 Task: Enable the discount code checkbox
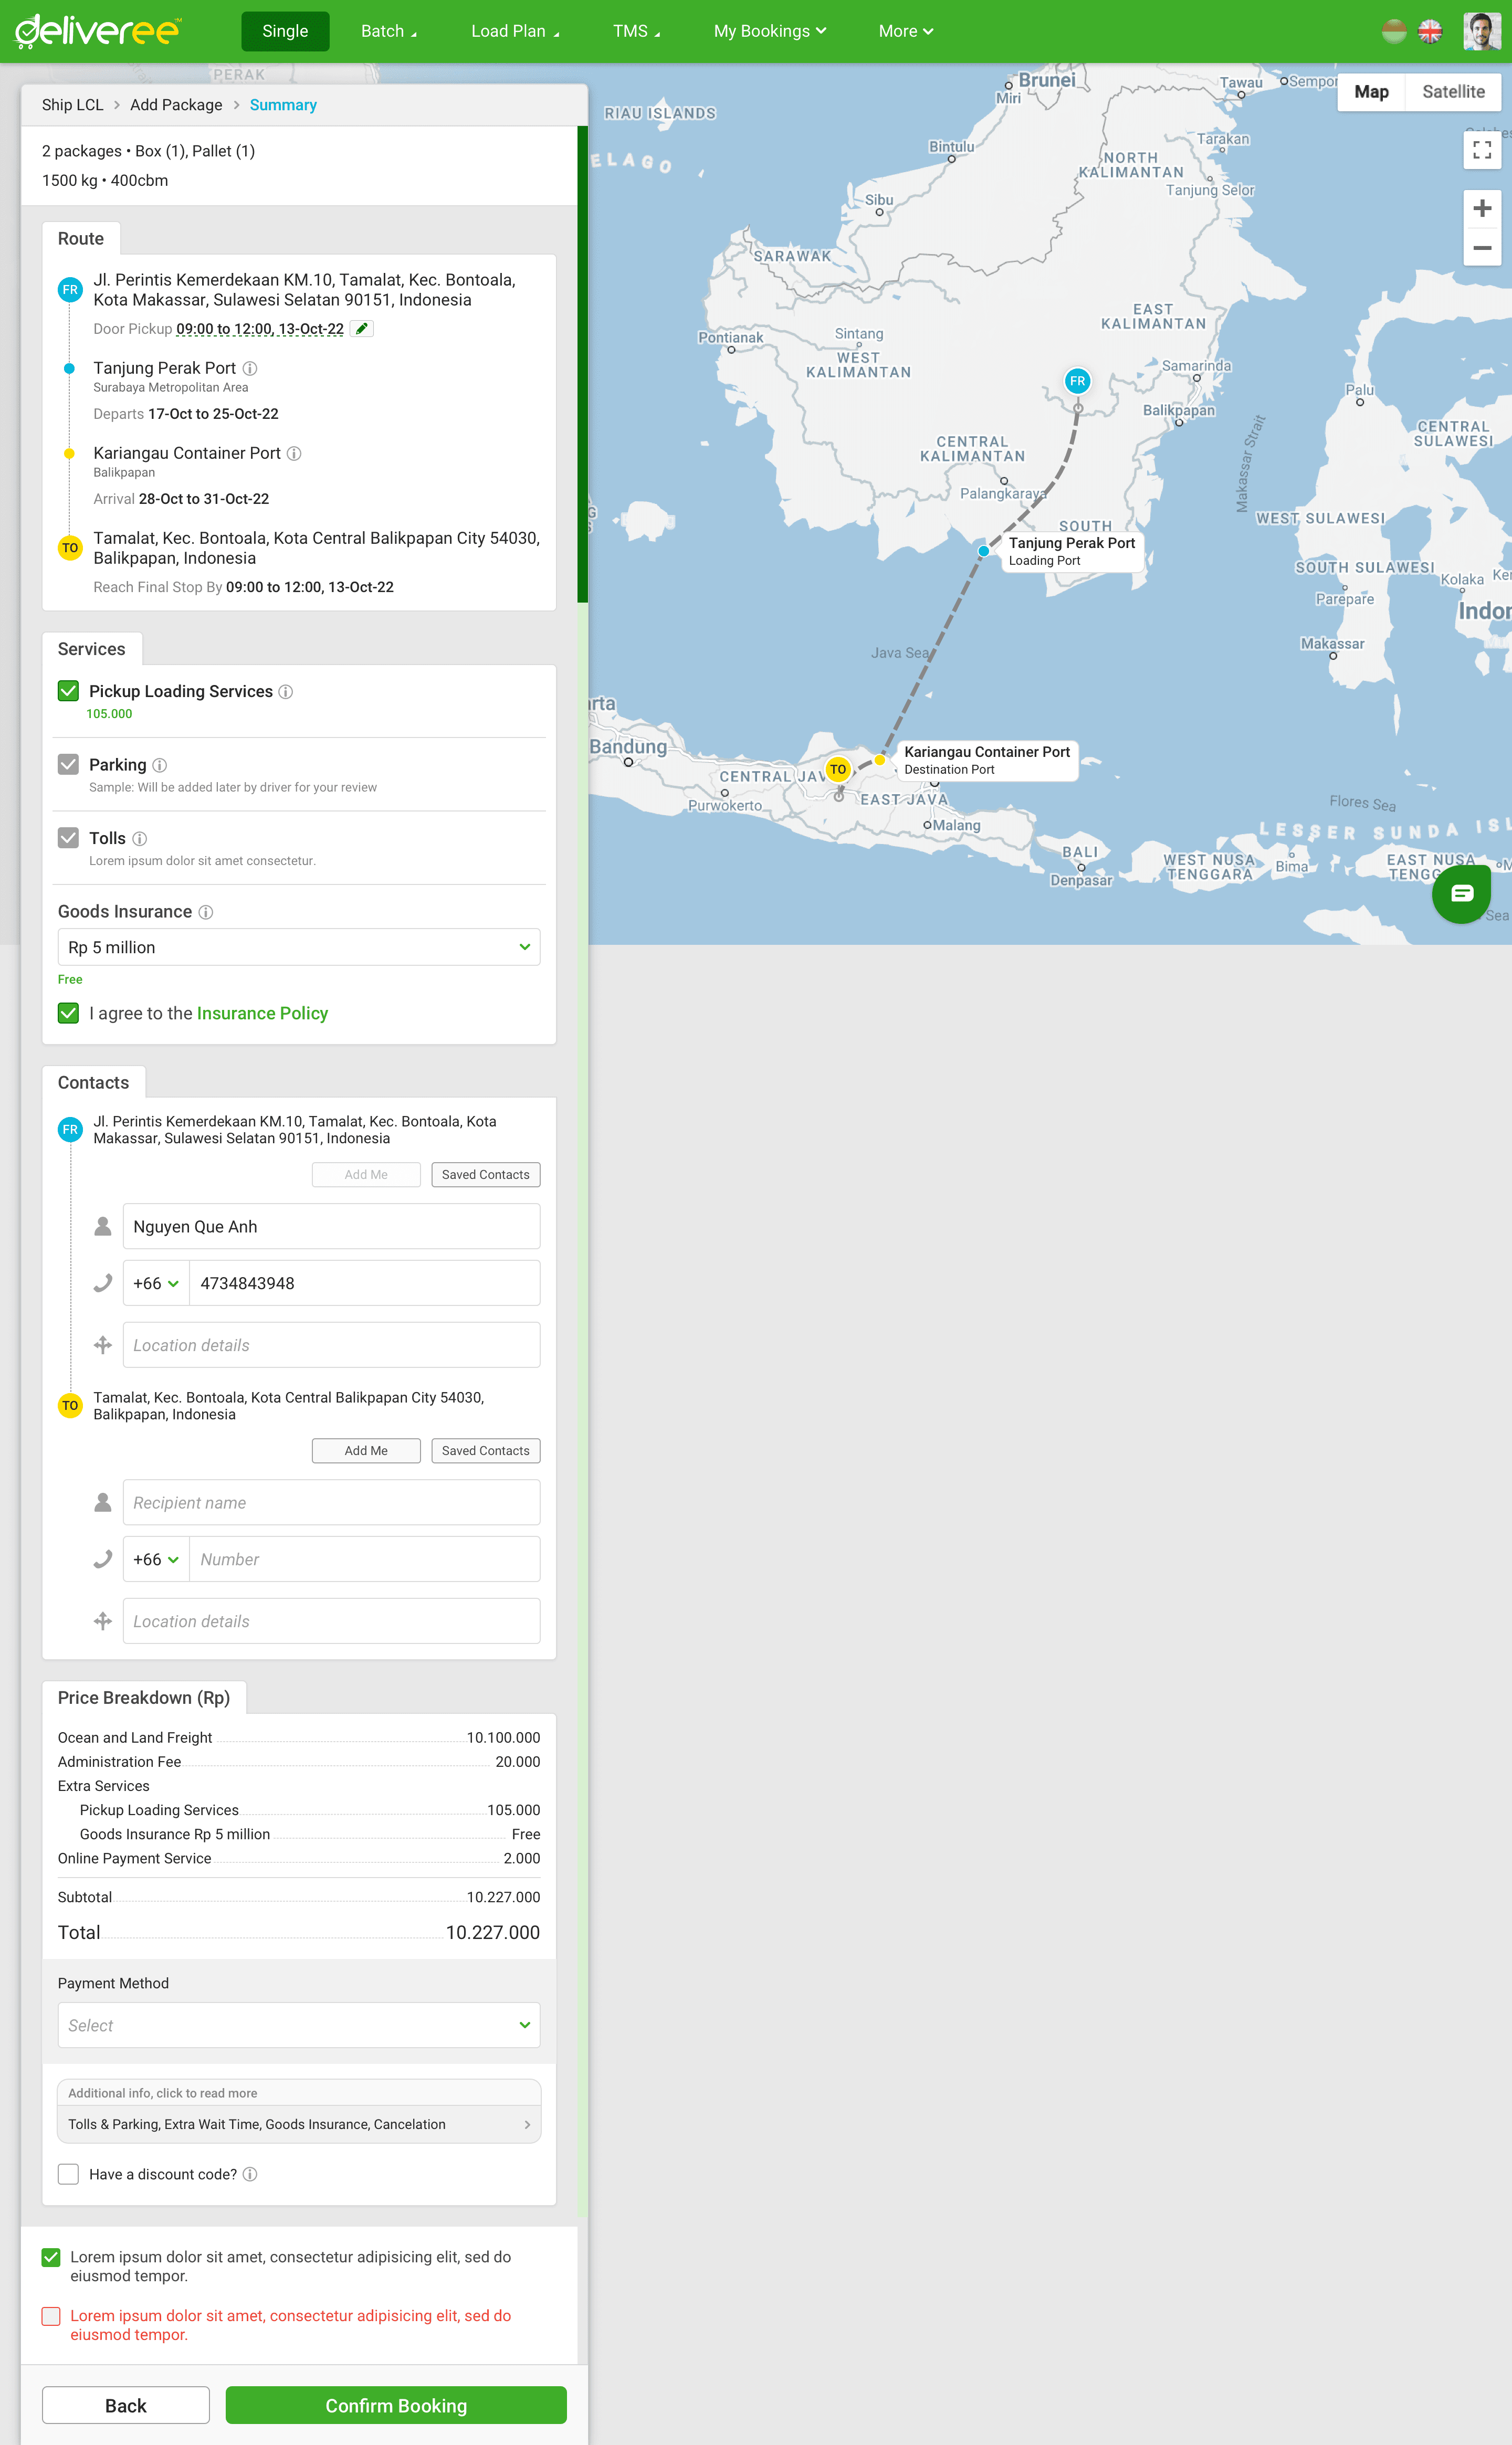coord(68,2174)
